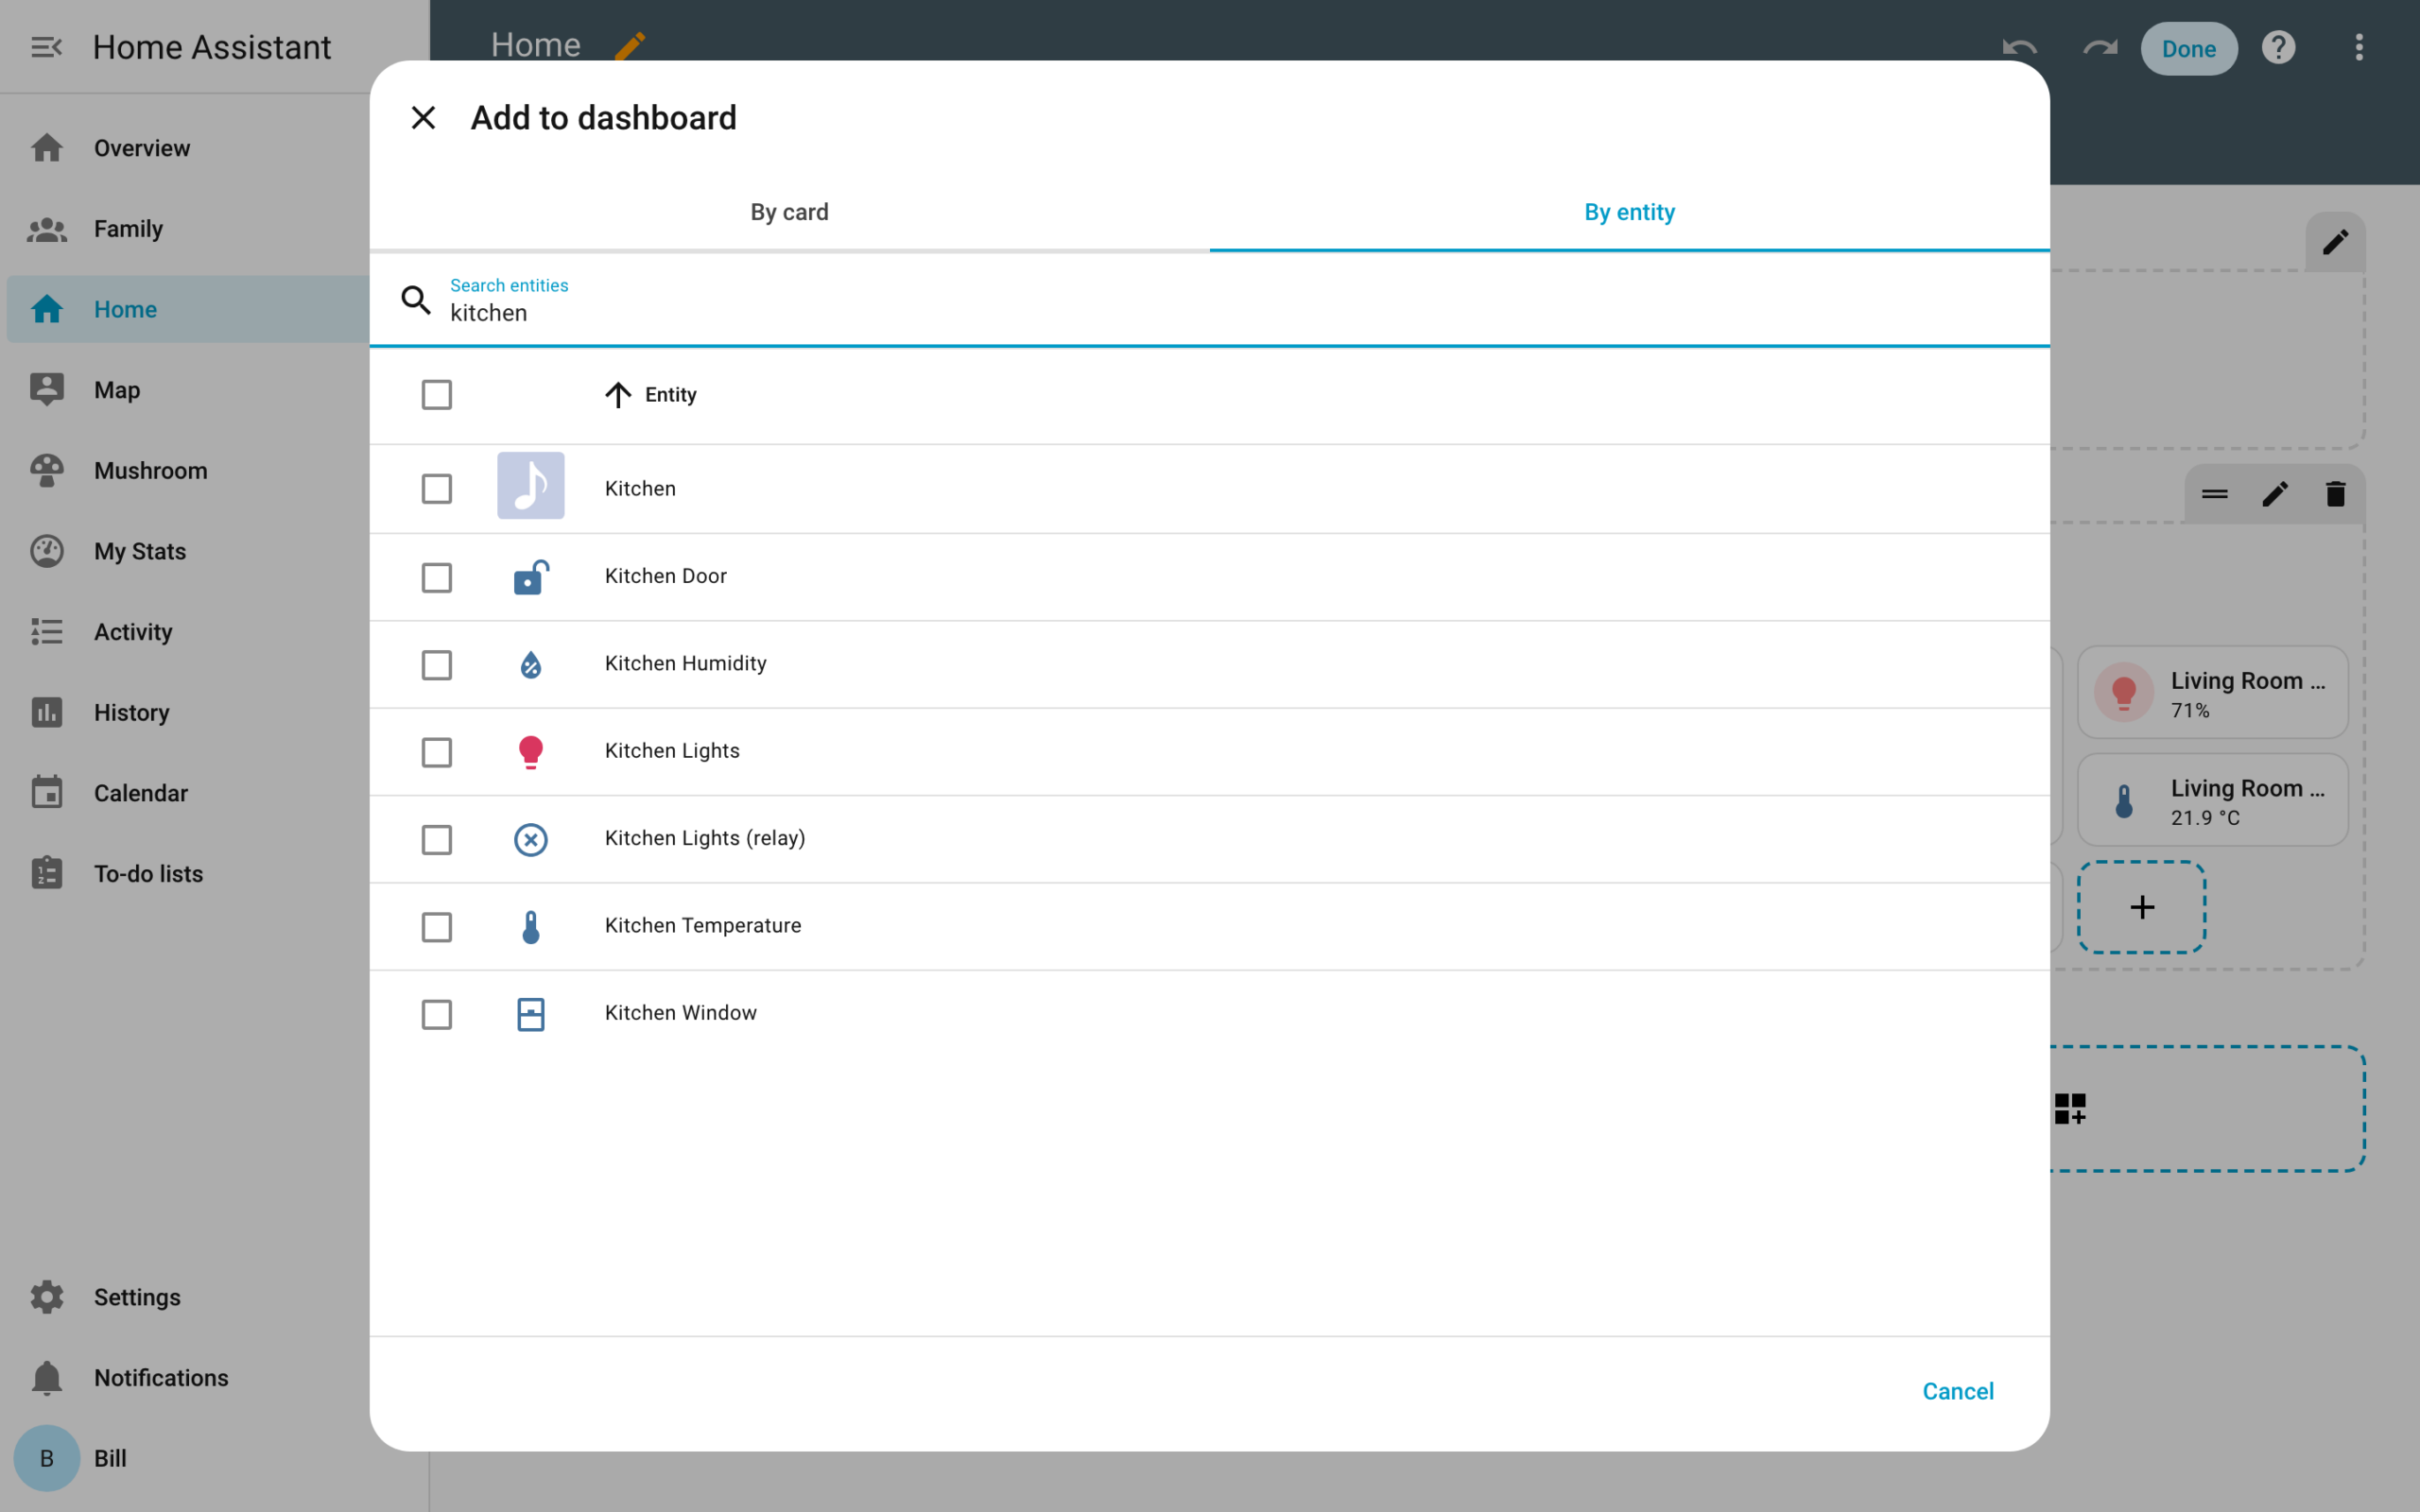
Task: Check the Kitchen Lights checkbox
Action: 437,752
